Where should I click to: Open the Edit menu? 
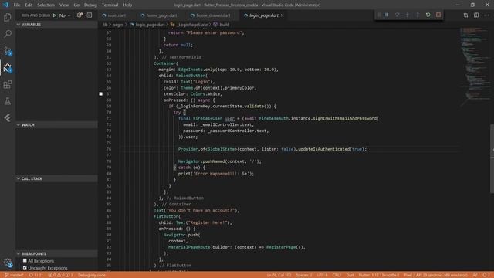(x=29, y=5)
